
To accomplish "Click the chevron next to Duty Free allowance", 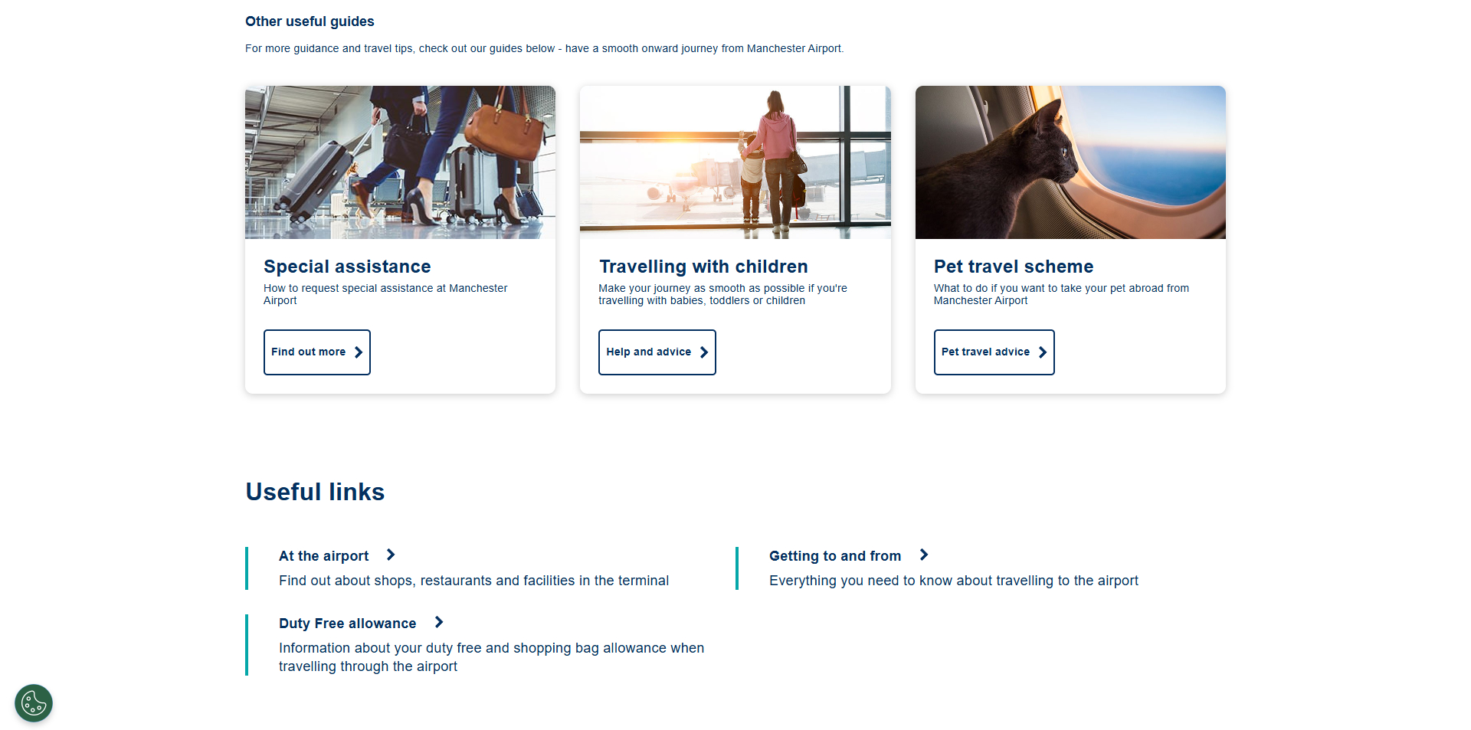I will pos(438,623).
